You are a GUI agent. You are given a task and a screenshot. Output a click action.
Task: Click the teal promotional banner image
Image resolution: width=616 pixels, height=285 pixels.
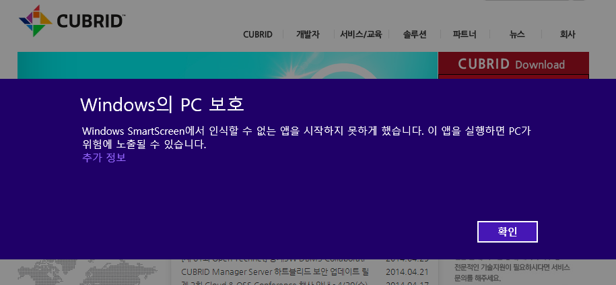coord(227,65)
